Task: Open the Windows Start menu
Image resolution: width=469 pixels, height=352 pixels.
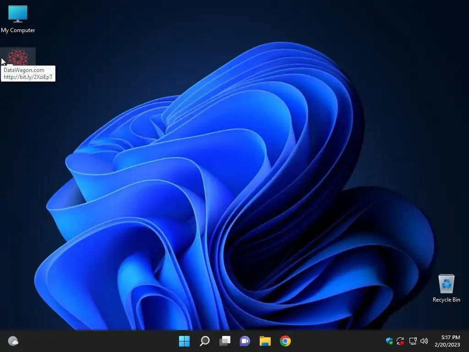Action: [x=184, y=341]
